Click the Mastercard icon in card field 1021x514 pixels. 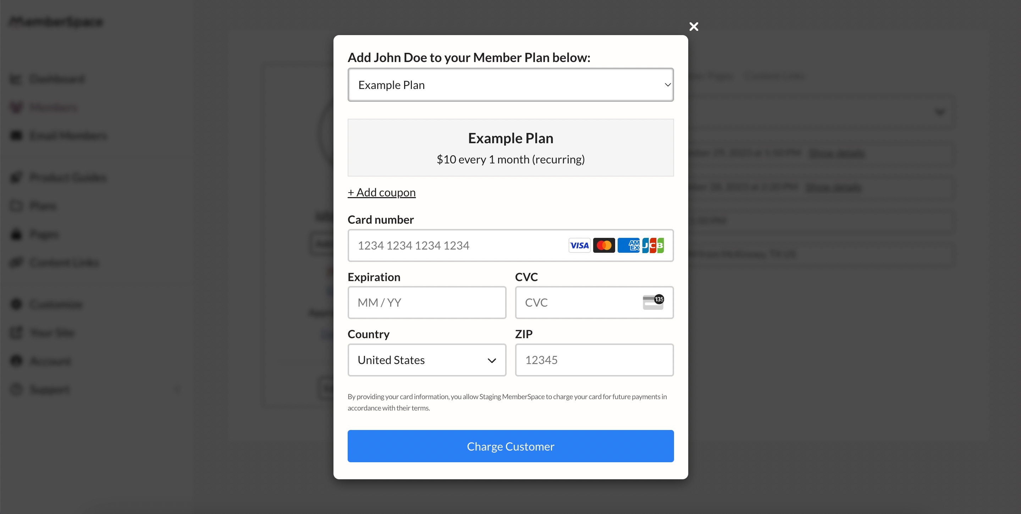[604, 246]
